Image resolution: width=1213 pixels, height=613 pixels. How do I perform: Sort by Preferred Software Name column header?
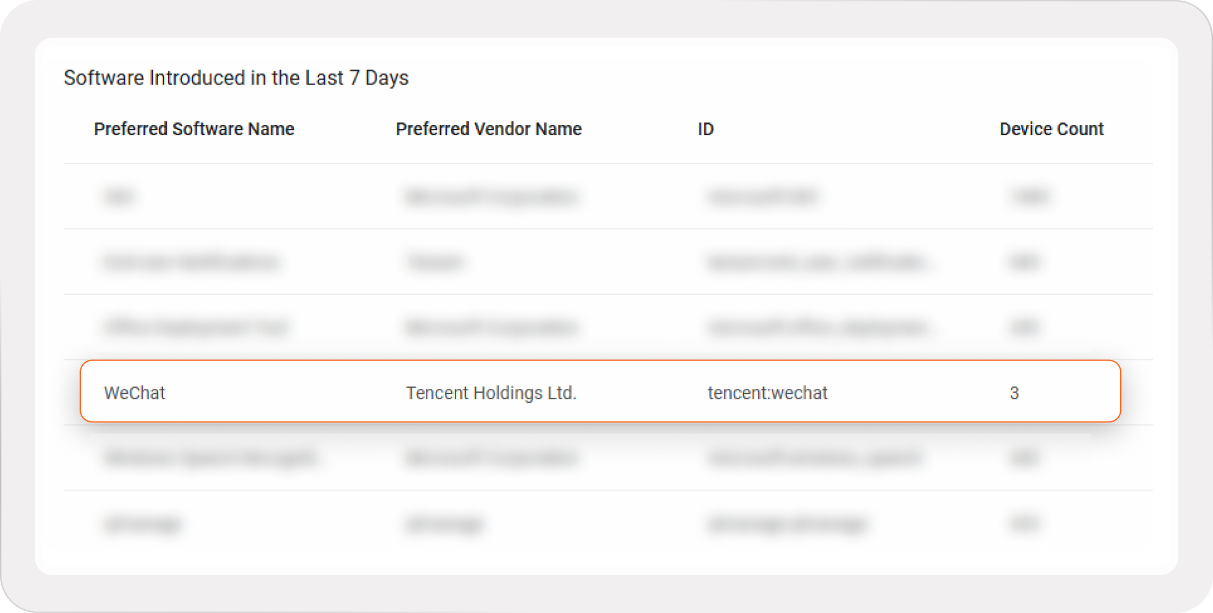click(x=194, y=129)
